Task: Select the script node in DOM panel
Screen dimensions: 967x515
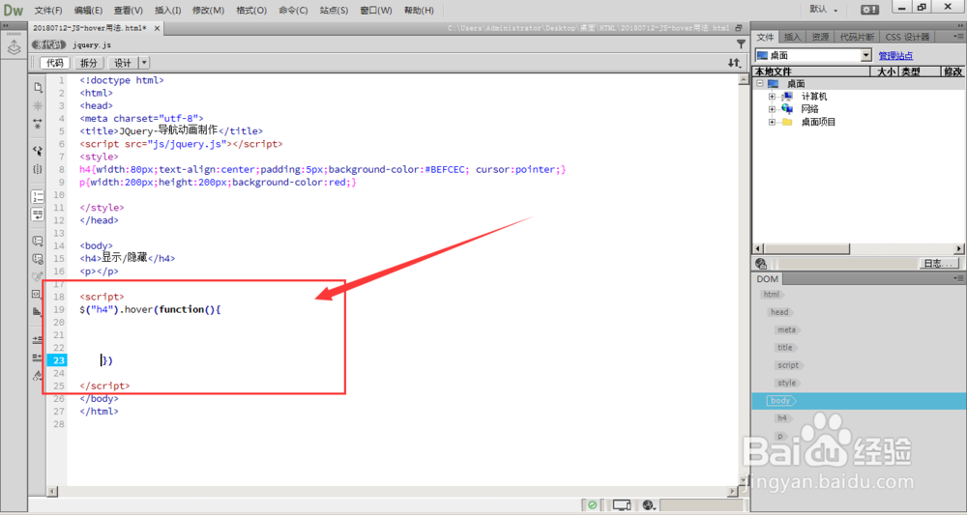Action: click(x=789, y=365)
